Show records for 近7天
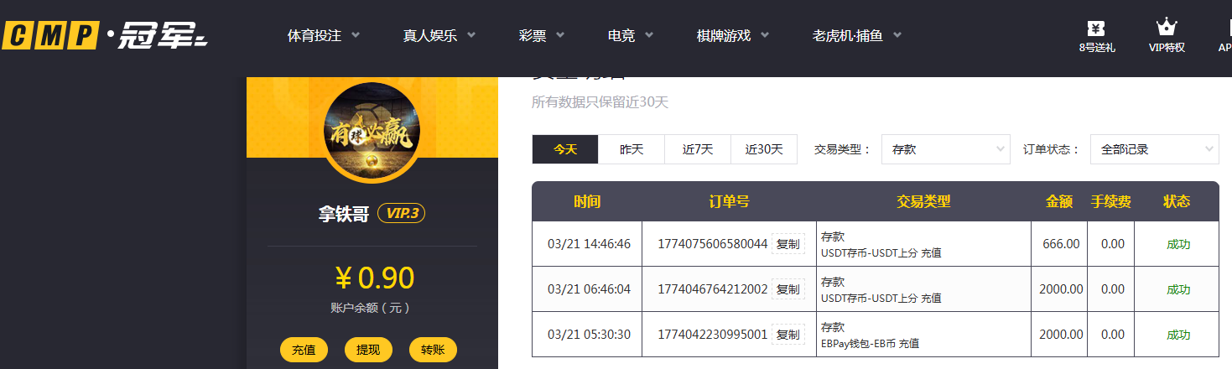This screenshot has height=369, width=1232. tap(697, 149)
